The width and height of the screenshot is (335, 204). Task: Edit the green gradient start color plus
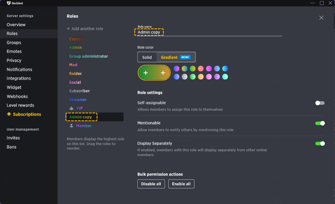pos(146,73)
